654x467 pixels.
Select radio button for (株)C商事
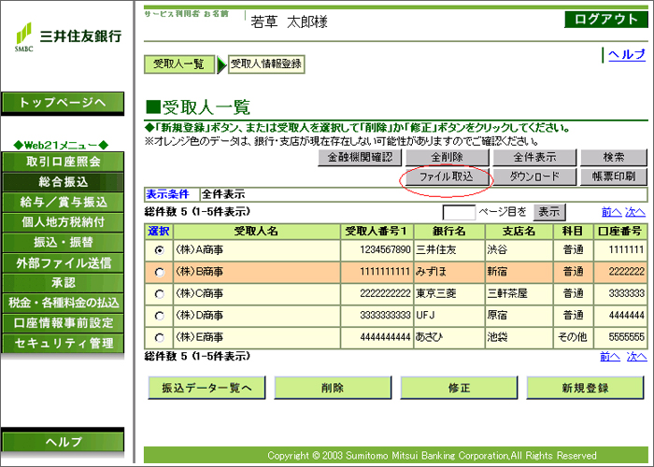click(x=159, y=294)
